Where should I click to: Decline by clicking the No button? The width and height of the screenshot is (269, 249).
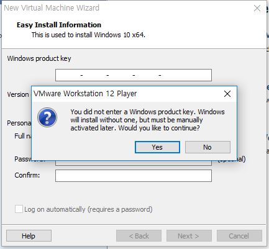tap(207, 147)
